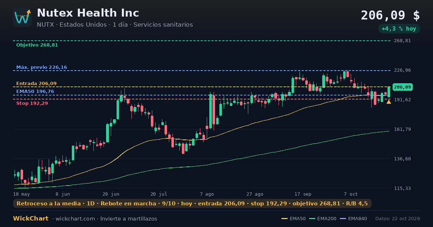Click the WickChart brand name in footer

click(x=31, y=219)
